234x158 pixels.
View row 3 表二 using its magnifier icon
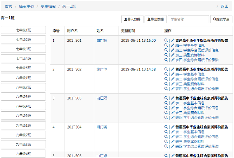[166, 108]
